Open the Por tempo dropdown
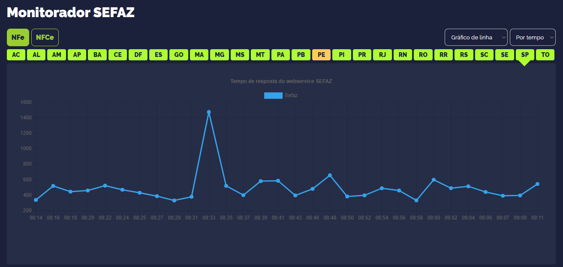The image size is (563, 267). tap(533, 37)
